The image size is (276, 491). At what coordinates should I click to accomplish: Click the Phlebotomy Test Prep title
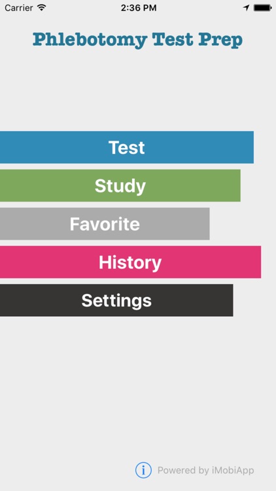138,40
